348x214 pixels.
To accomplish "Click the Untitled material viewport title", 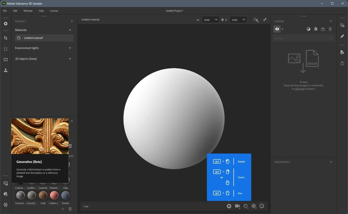I will tap(90, 20).
